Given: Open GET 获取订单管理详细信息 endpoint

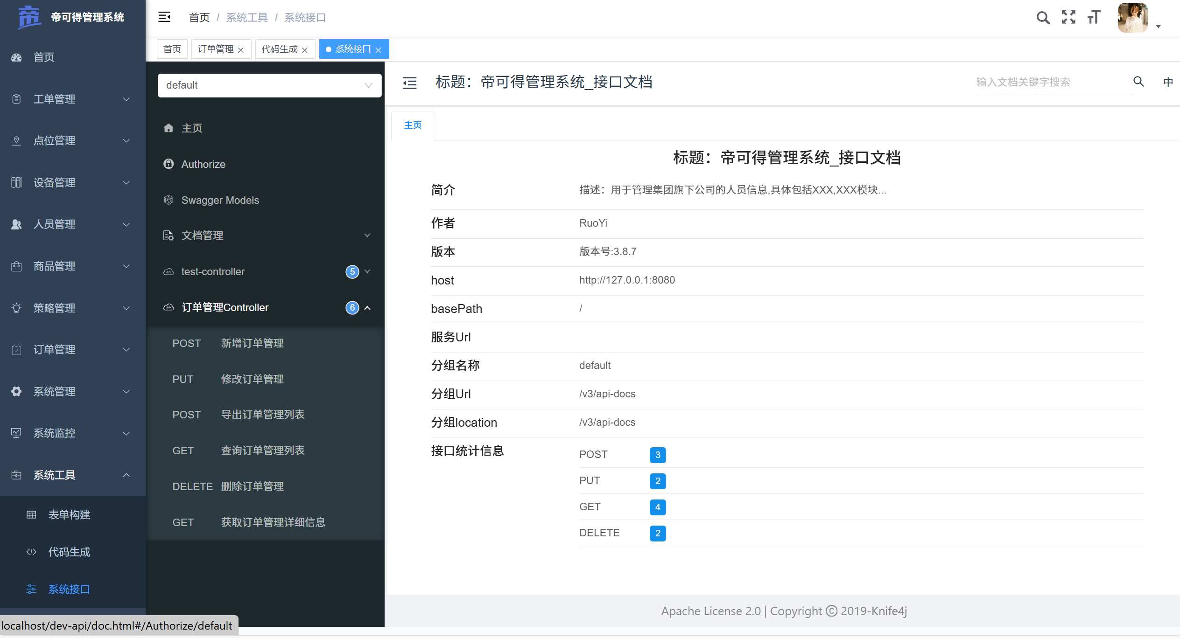Looking at the screenshot, I should pyautogui.click(x=265, y=522).
